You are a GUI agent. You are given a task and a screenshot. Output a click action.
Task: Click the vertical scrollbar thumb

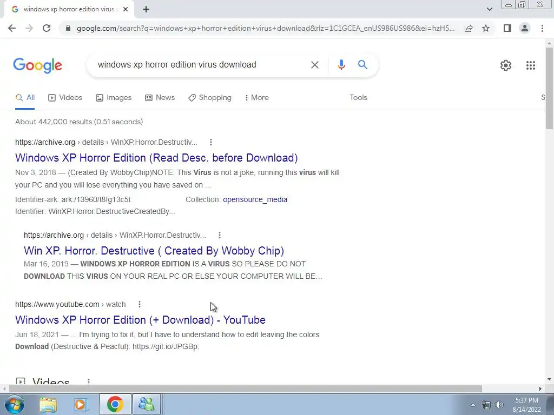pos(550,88)
